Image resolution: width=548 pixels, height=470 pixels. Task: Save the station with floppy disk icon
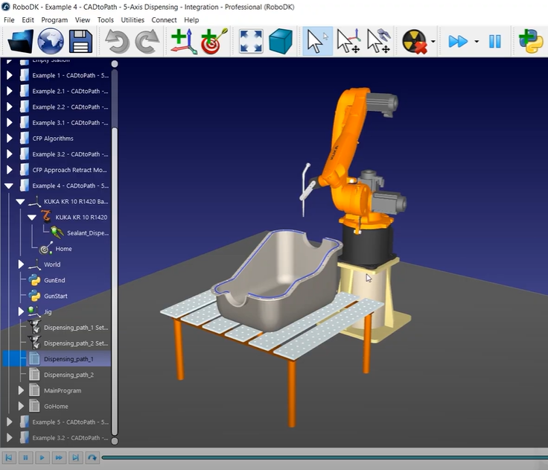coord(79,42)
